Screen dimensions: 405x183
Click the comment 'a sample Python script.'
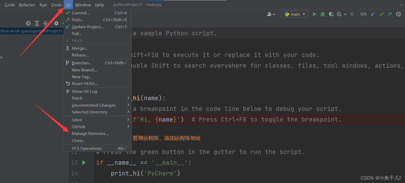[175, 33]
